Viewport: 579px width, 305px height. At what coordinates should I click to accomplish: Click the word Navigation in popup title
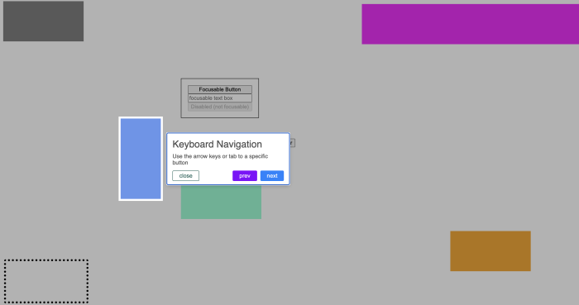click(x=239, y=144)
